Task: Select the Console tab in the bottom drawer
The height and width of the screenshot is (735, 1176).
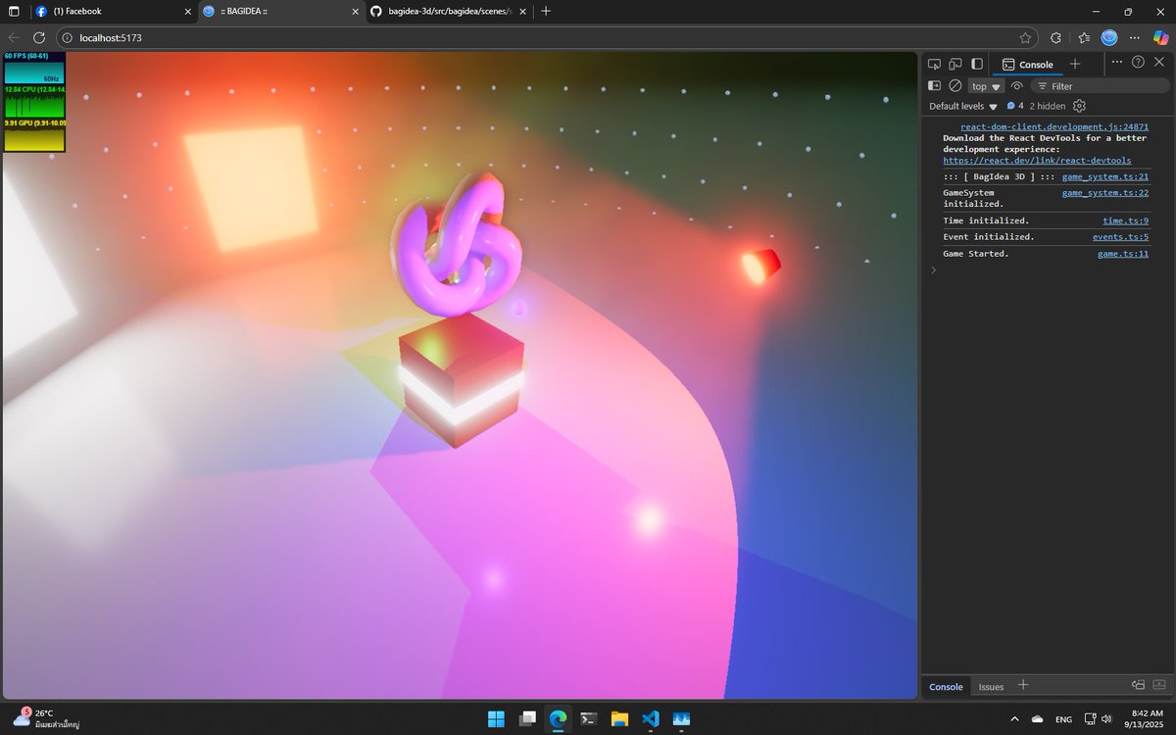Action: click(x=946, y=686)
